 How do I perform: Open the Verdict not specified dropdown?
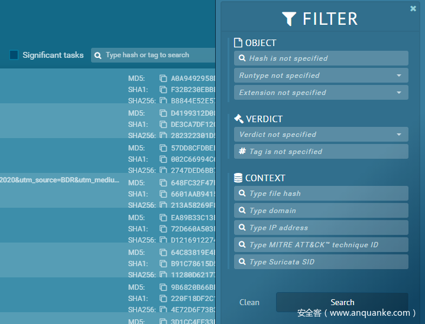point(321,135)
